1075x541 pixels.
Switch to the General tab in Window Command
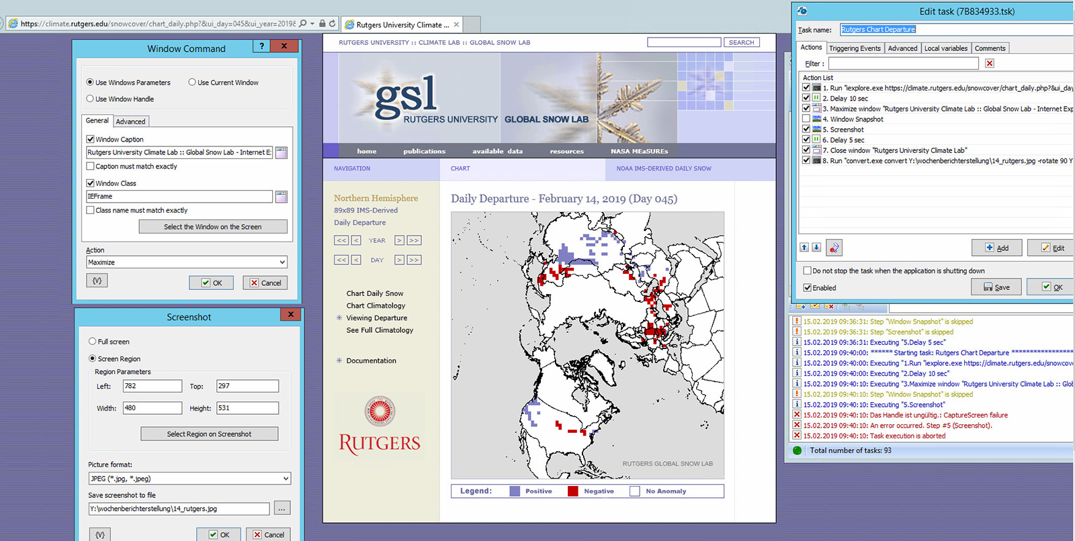coord(97,121)
